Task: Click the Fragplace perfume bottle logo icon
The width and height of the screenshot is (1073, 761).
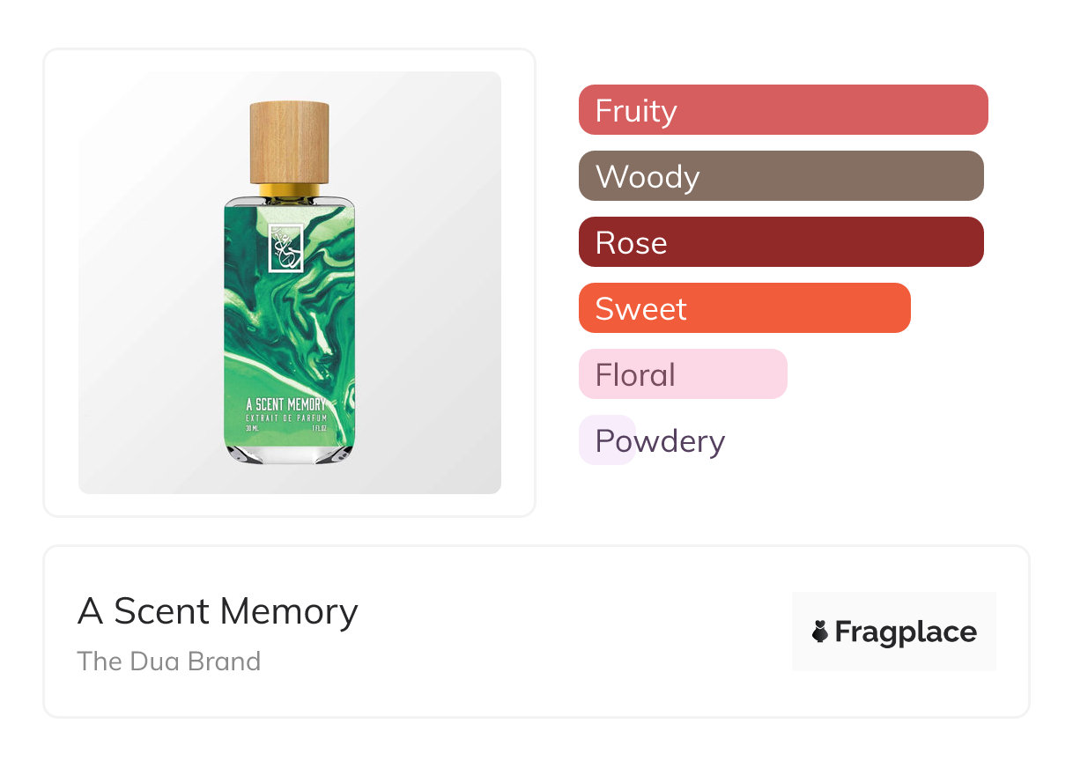Action: [x=820, y=632]
